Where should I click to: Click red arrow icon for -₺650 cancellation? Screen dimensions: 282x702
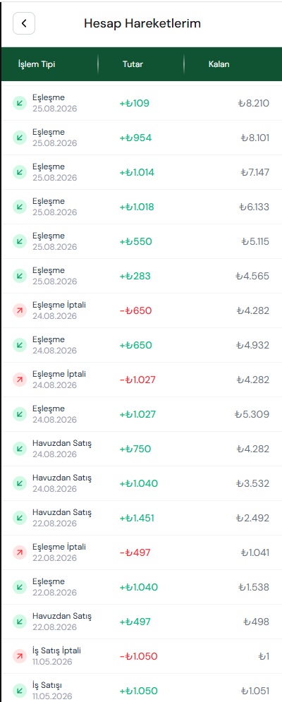tap(20, 310)
